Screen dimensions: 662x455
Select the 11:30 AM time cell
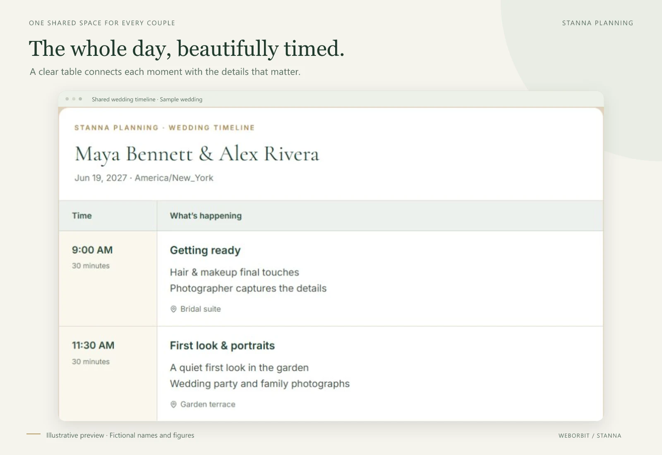(x=108, y=374)
